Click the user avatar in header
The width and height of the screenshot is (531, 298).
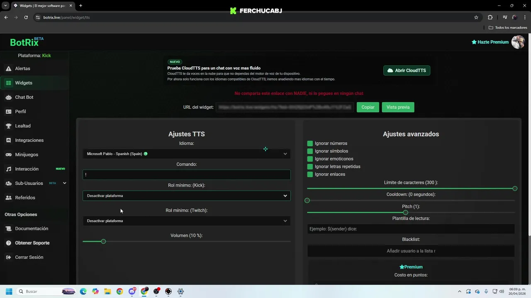[x=518, y=42]
